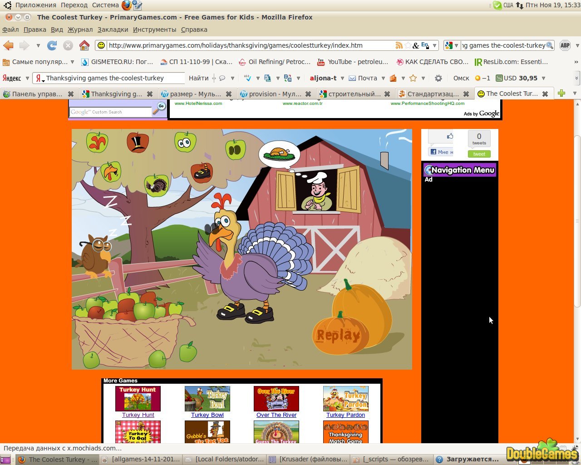Select the turkey head apple on tree

click(x=111, y=172)
